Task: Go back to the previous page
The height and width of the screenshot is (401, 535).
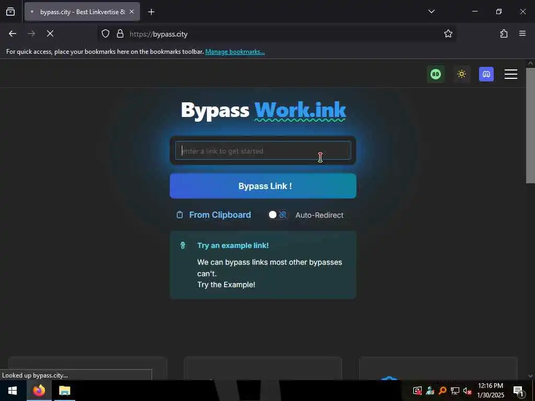Action: click(x=13, y=33)
